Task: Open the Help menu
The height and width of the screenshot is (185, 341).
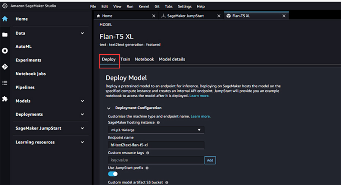Action: tap(201, 6)
